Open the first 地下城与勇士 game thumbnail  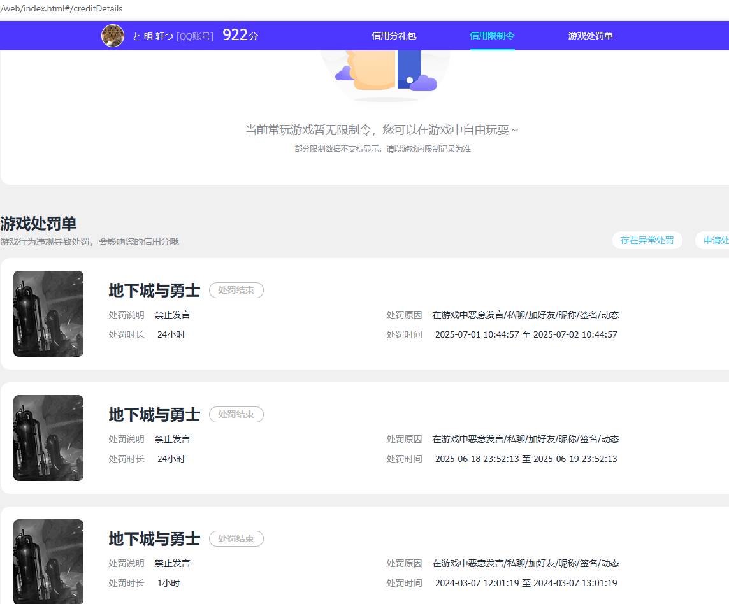coord(48,313)
